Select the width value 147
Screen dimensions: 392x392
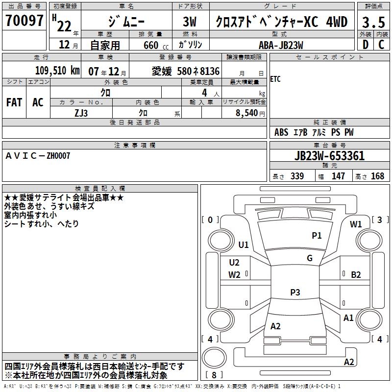coord(338,176)
